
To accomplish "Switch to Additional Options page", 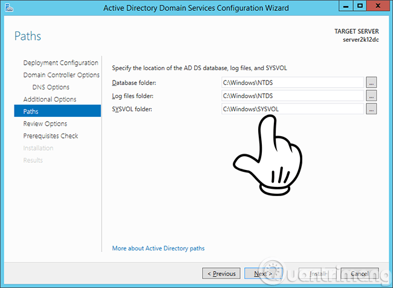I will click(50, 99).
